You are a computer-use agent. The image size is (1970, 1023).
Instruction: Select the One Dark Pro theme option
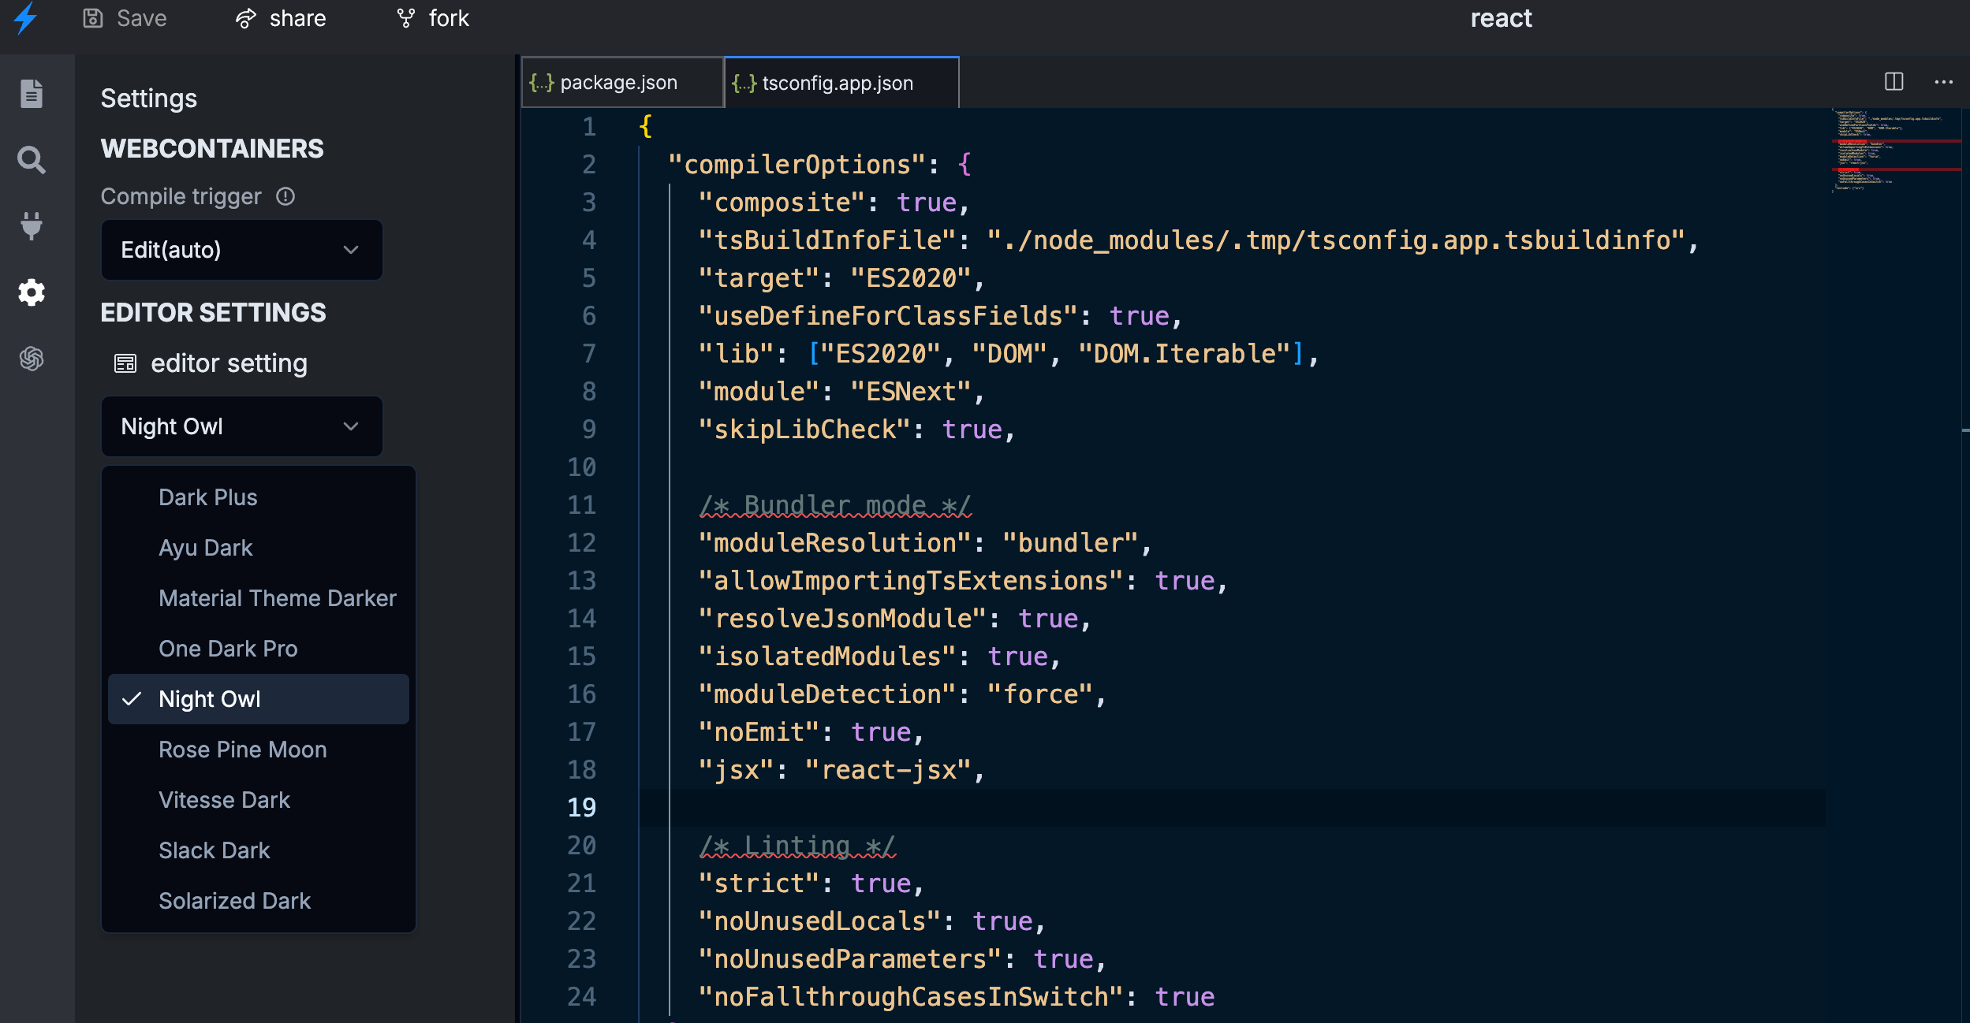[x=229, y=648]
